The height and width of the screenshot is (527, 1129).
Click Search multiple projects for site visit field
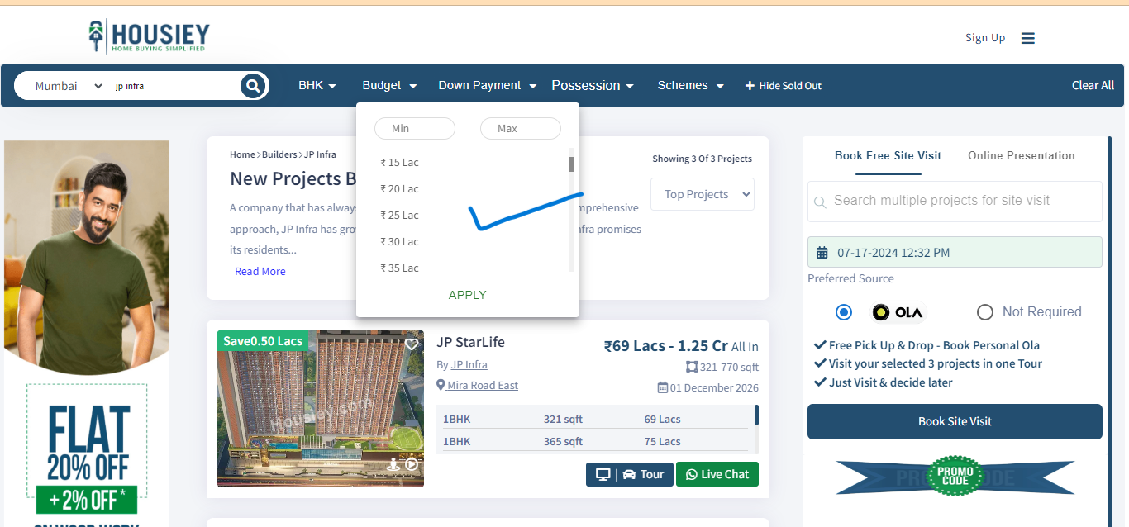(955, 201)
